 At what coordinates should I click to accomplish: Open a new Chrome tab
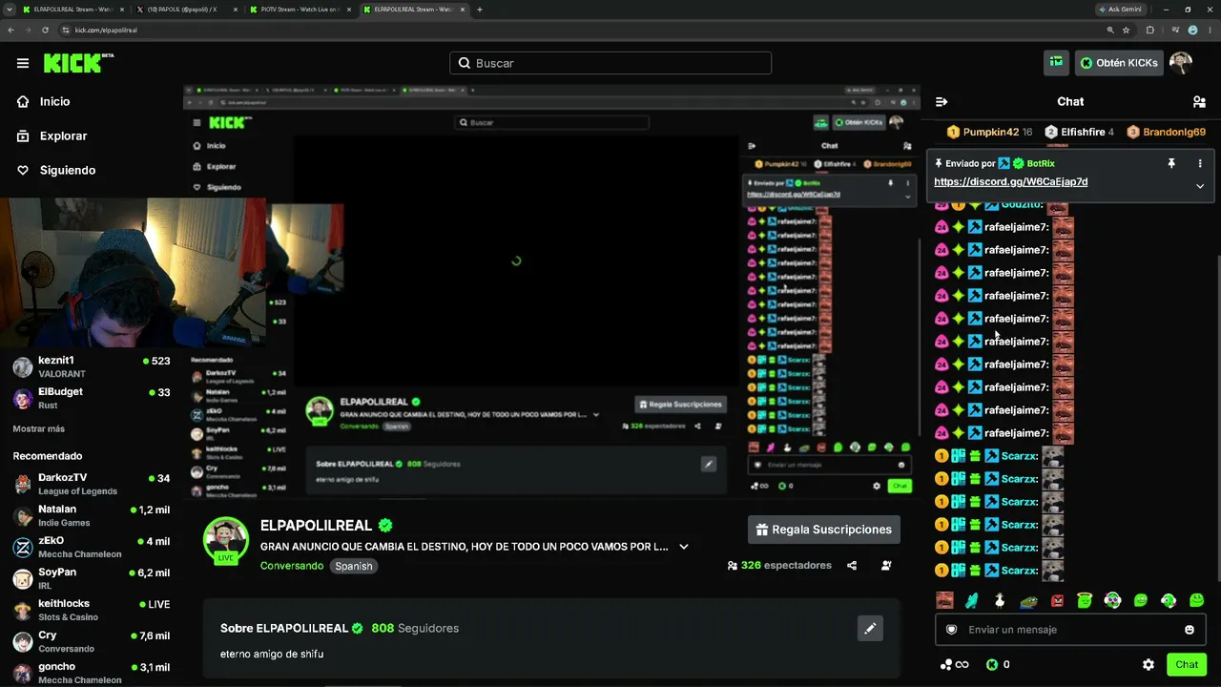(x=480, y=10)
